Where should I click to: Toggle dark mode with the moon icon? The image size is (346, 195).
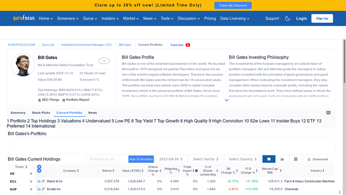288,19
